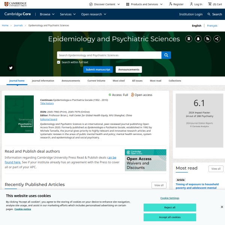The width and height of the screenshot is (225, 225).
Task: Open the journal RSS feed icon
Action: pyautogui.click(x=208, y=39)
